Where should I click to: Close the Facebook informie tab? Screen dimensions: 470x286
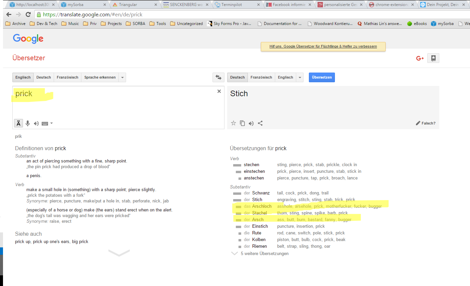(310, 5)
